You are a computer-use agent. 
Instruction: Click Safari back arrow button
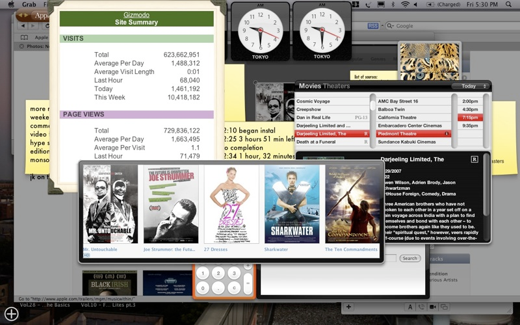point(23,26)
